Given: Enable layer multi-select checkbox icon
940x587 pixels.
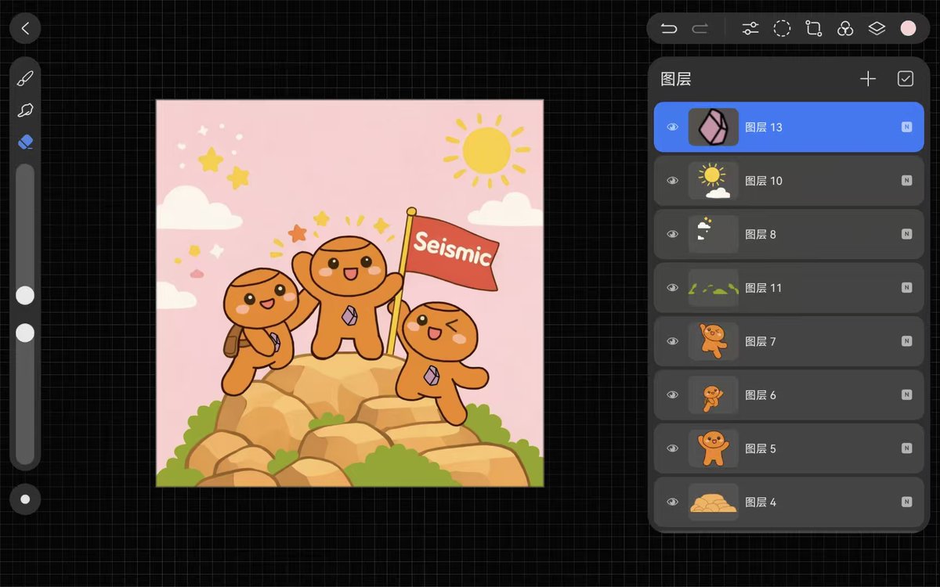Looking at the screenshot, I should [x=906, y=79].
